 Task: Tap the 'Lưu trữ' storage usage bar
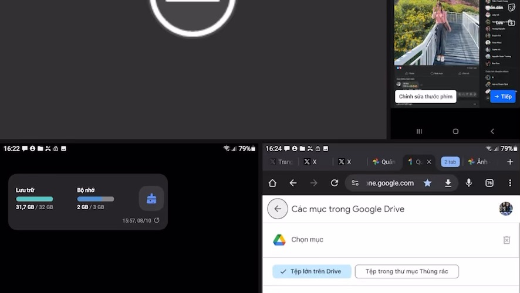(35, 199)
